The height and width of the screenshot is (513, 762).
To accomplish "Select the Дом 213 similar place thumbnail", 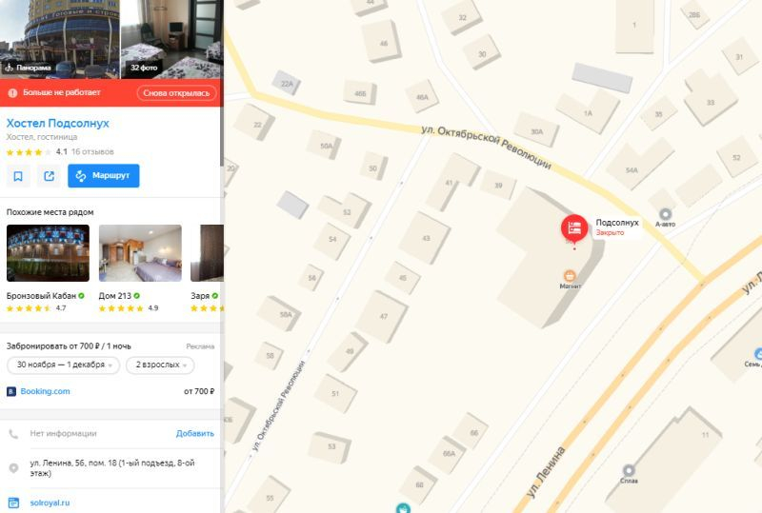I will (140, 253).
